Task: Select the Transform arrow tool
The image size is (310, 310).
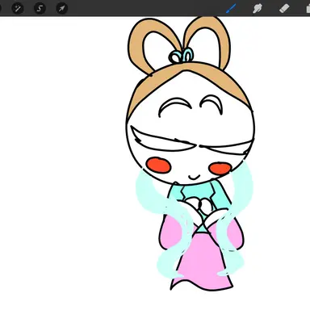Action: coord(62,8)
